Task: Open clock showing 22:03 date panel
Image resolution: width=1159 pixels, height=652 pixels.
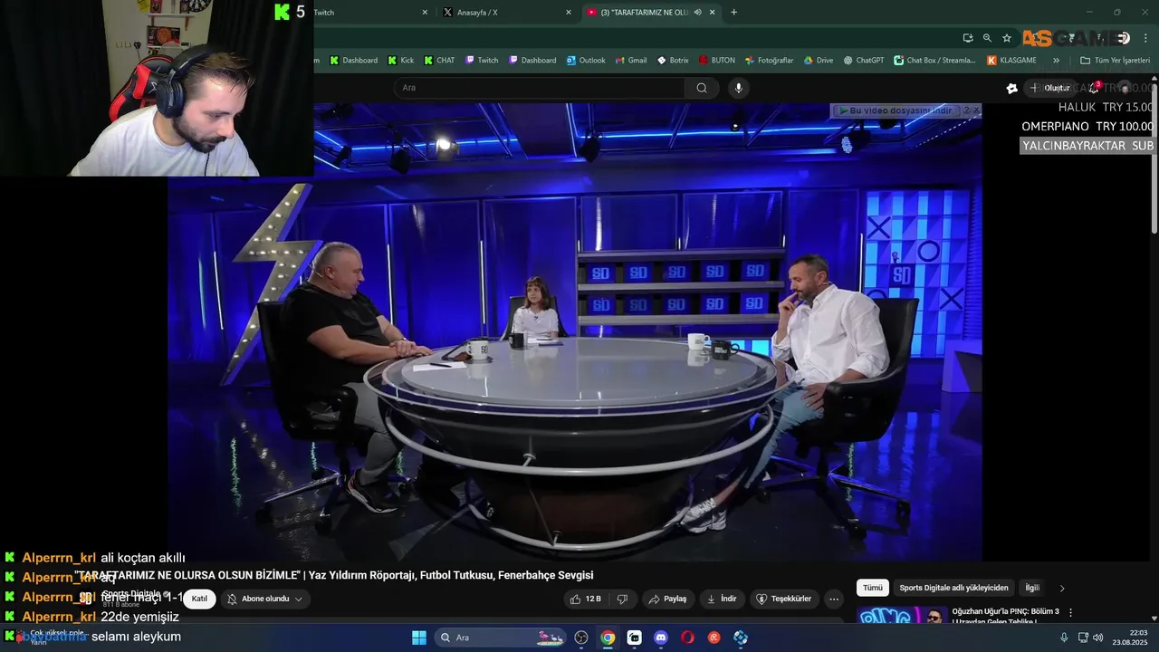Action: point(1130,638)
